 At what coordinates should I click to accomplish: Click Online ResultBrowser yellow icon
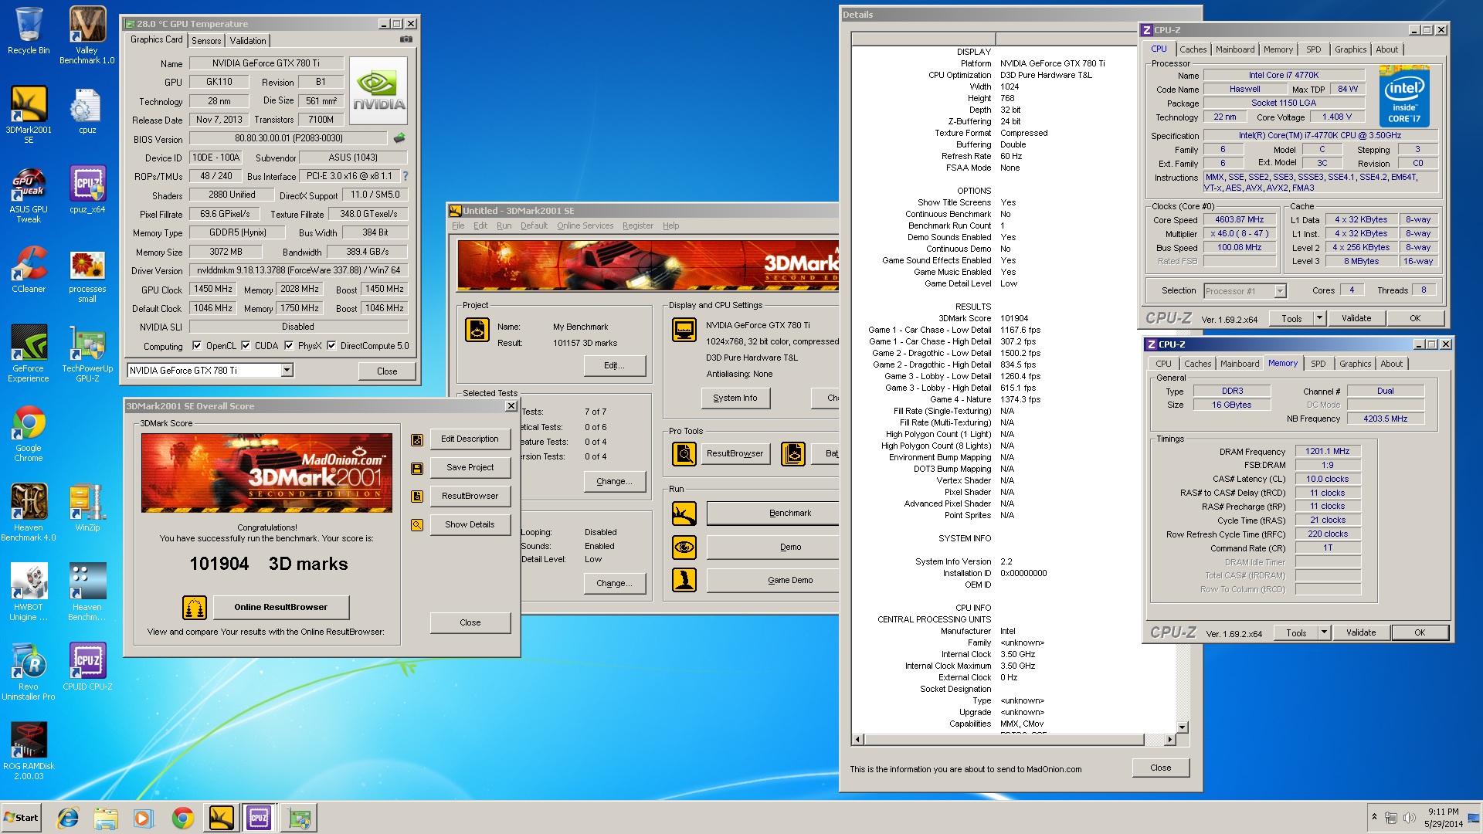(195, 608)
